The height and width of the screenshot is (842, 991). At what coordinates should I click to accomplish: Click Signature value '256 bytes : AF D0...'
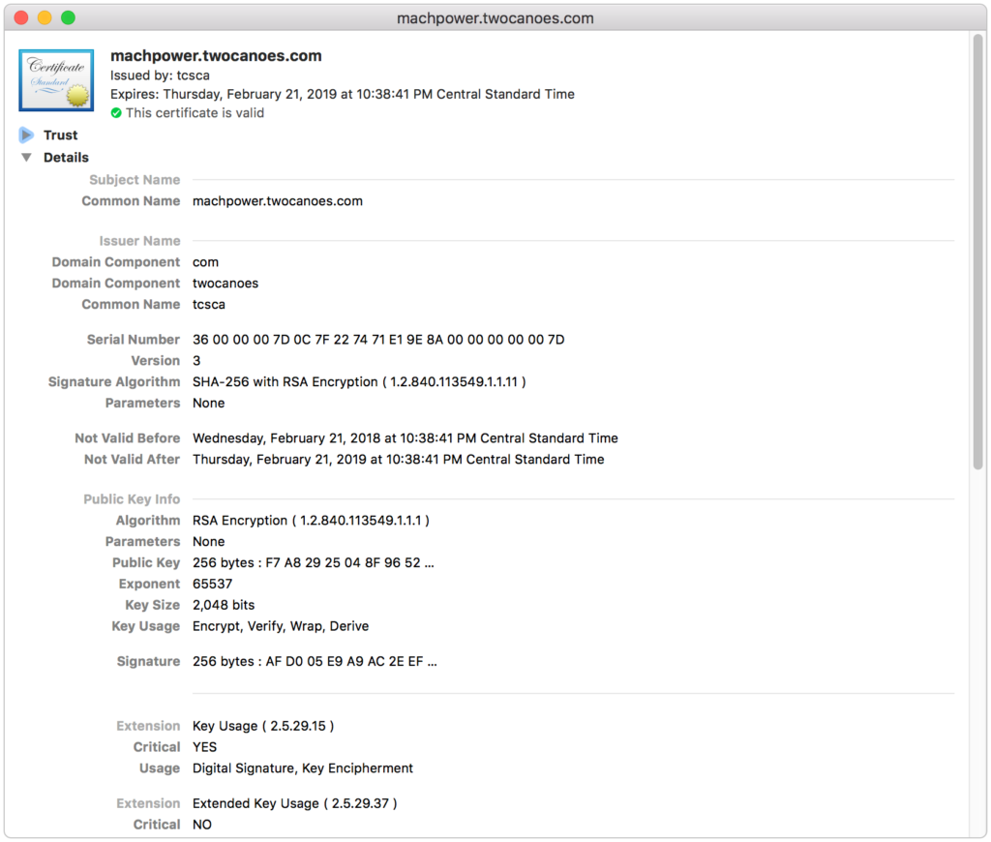(x=315, y=661)
